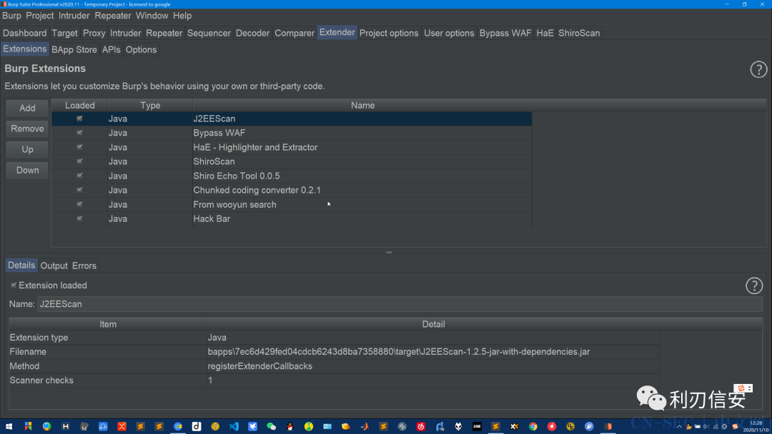Image resolution: width=772 pixels, height=434 pixels.
Task: Open the ShiroScan main tab
Action: 579,33
